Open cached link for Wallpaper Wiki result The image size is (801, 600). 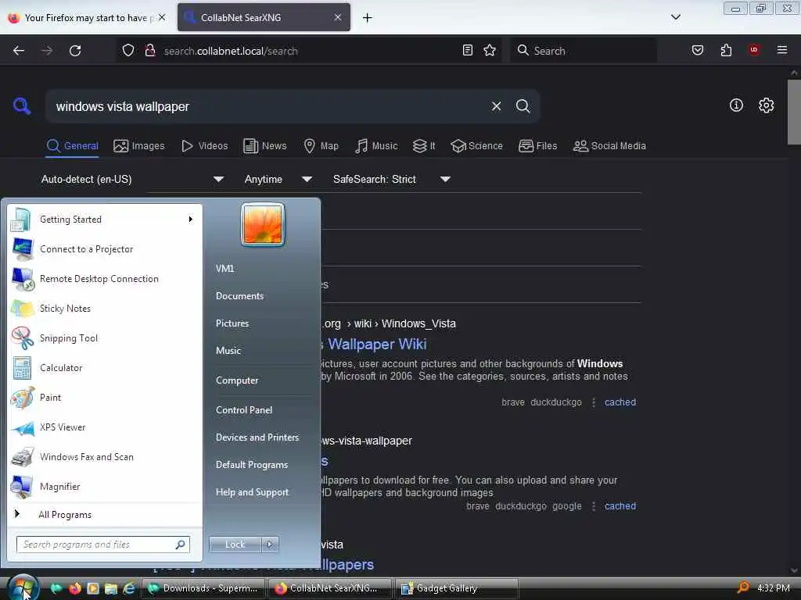coord(620,402)
